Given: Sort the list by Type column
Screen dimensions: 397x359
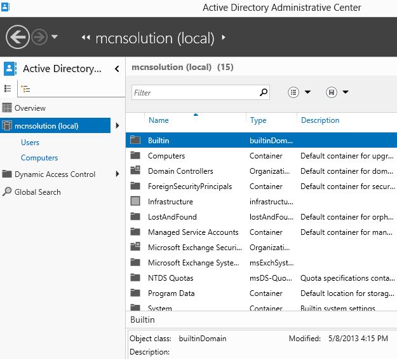Looking at the screenshot, I should tap(258, 120).
